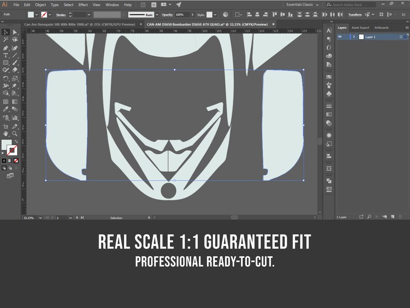Screen dimensions: 410x308
Task: Click the Stroke swatch in toolbox
Action: click(12, 150)
